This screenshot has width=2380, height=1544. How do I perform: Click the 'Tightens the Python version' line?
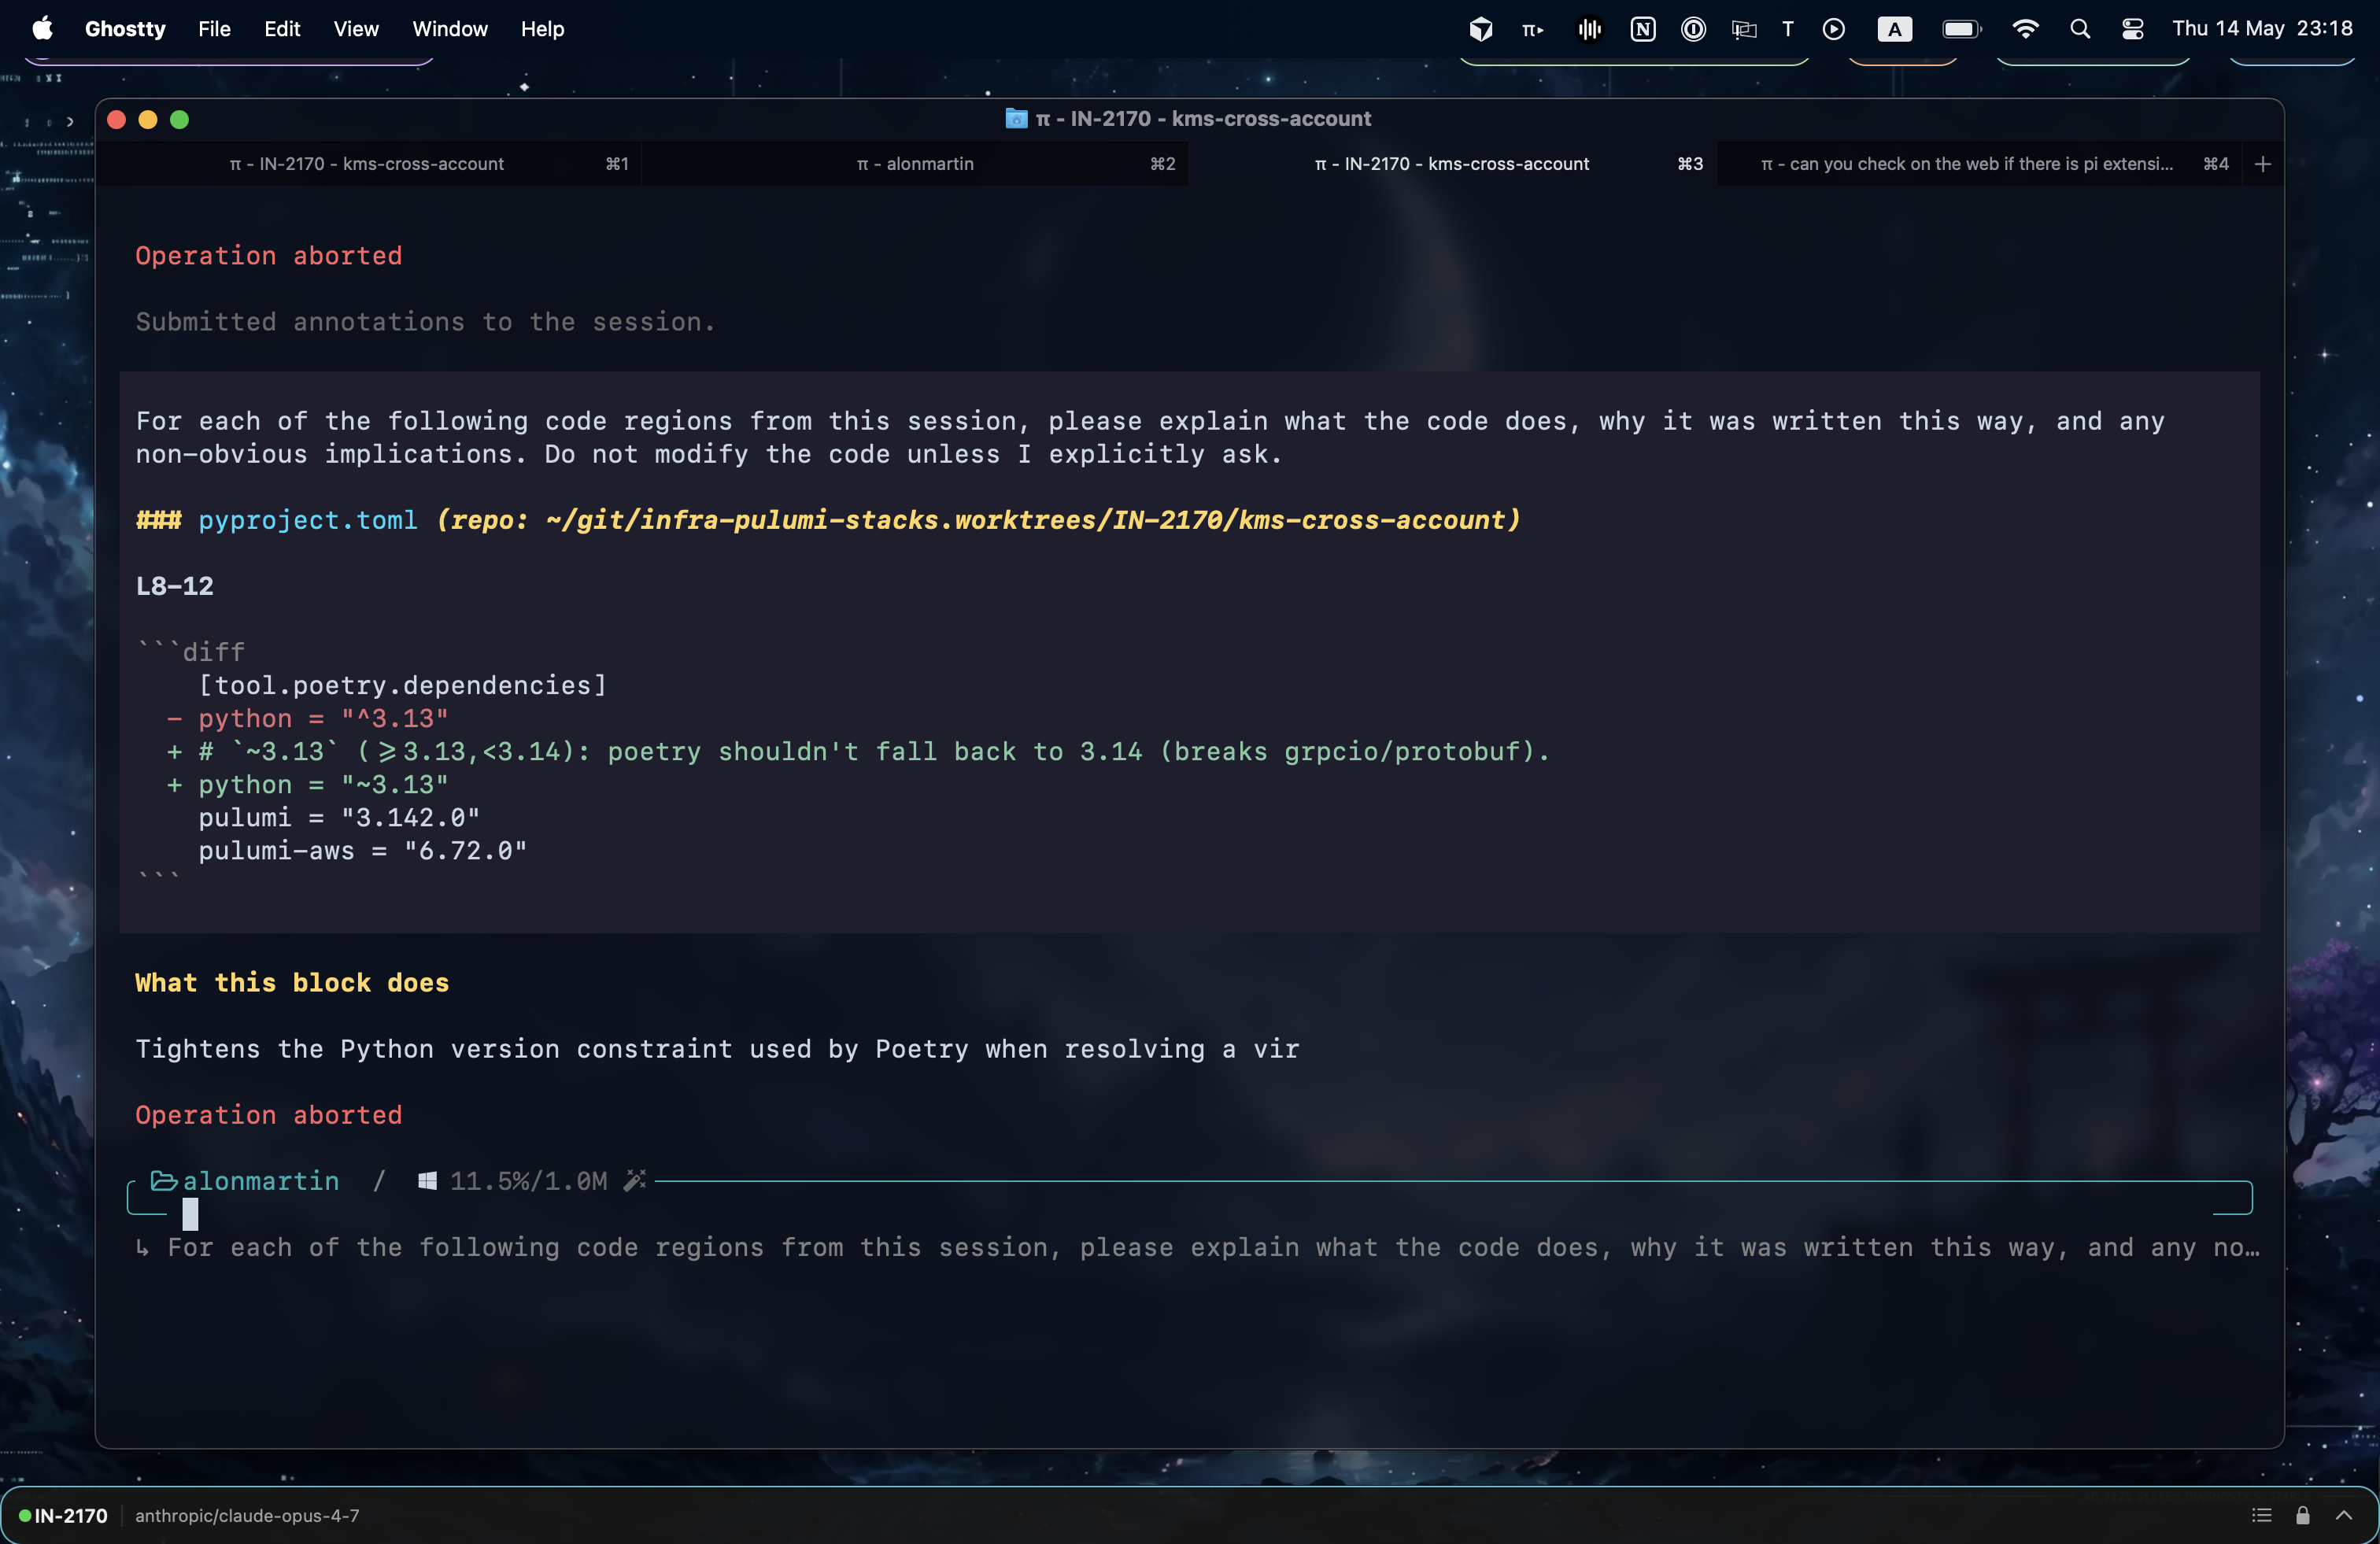pyautogui.click(x=717, y=1048)
